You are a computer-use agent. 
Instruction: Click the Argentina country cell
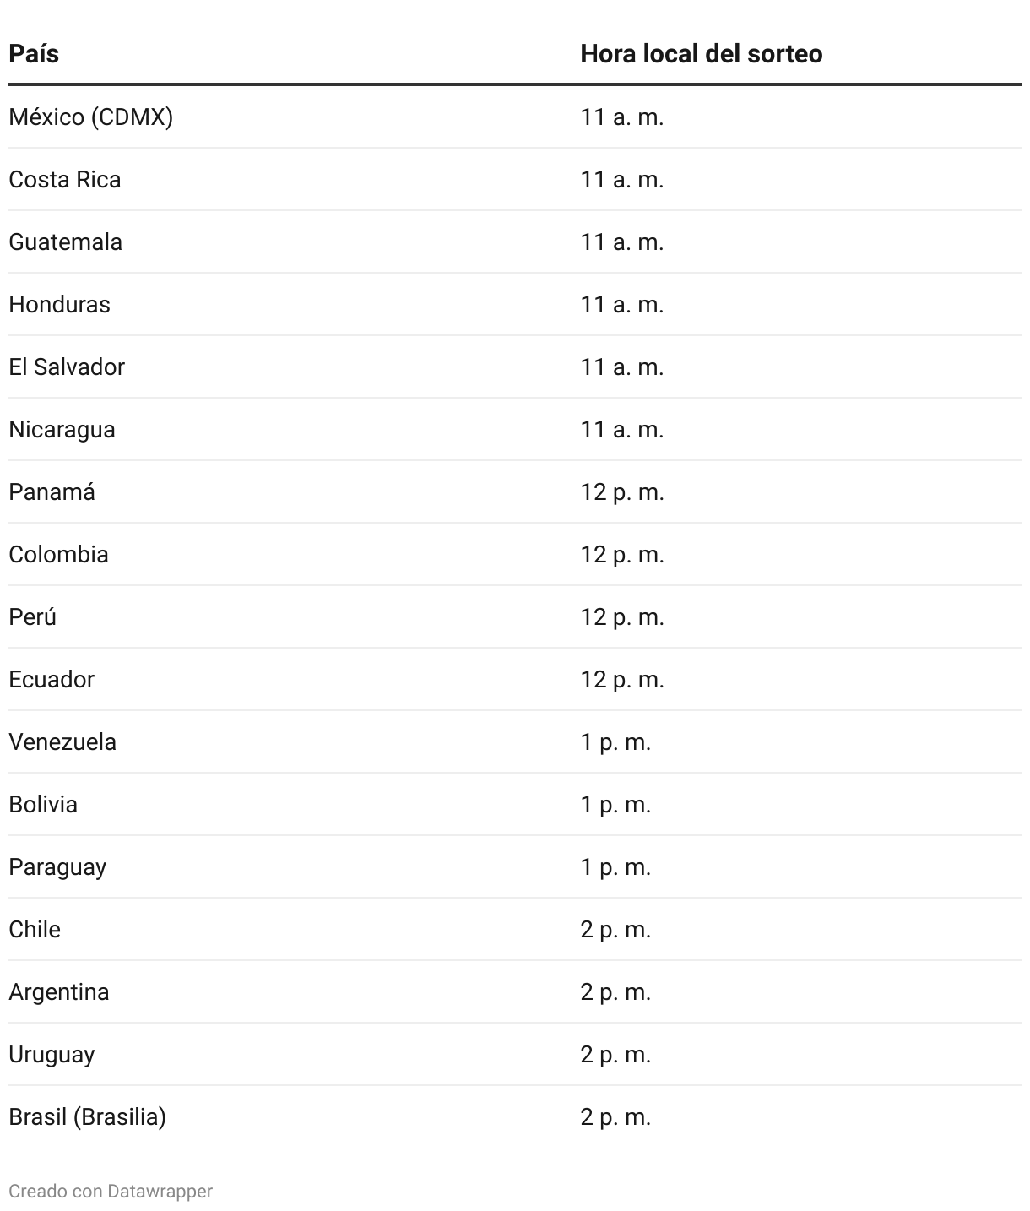point(59,991)
